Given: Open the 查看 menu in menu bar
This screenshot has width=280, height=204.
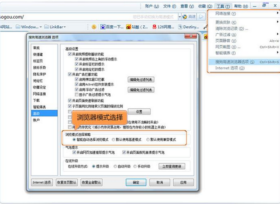Looking at the screenshot, I should pos(187,6).
